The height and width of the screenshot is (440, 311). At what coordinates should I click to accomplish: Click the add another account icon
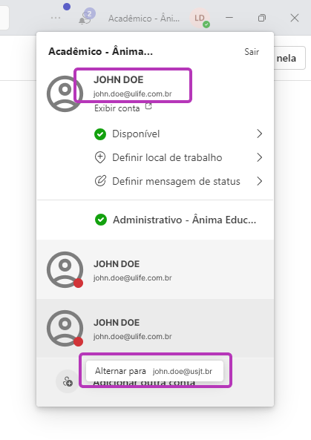coord(68,381)
